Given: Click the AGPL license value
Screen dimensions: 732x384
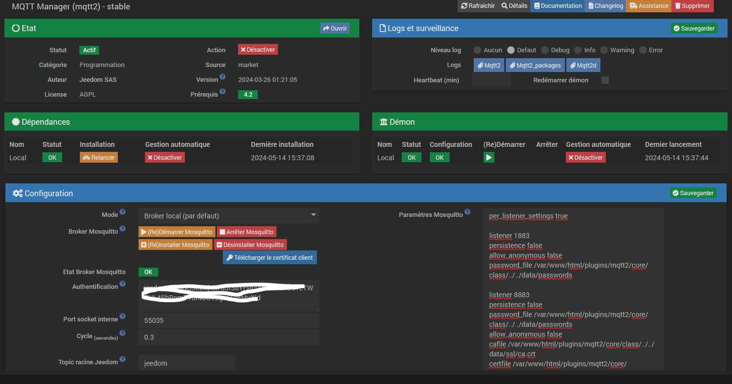Looking at the screenshot, I should [87, 94].
